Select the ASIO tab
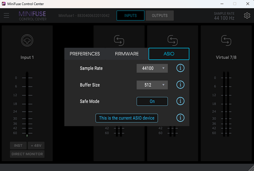 coord(169,54)
